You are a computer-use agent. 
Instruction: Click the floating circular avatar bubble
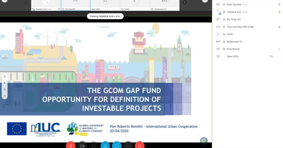pos(203,141)
